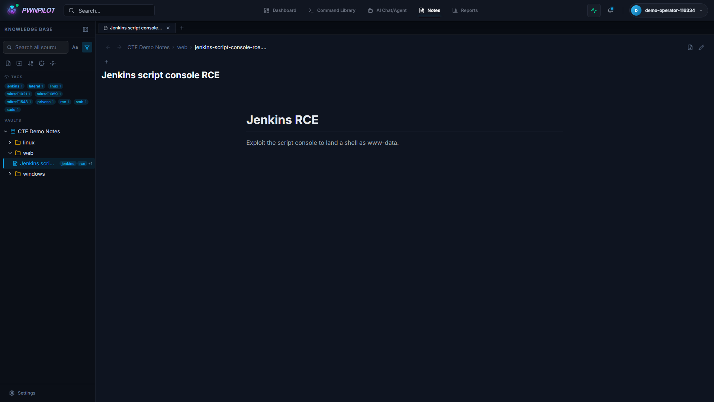
Task: Switch to AI Chat/Agent section
Action: coord(387,10)
